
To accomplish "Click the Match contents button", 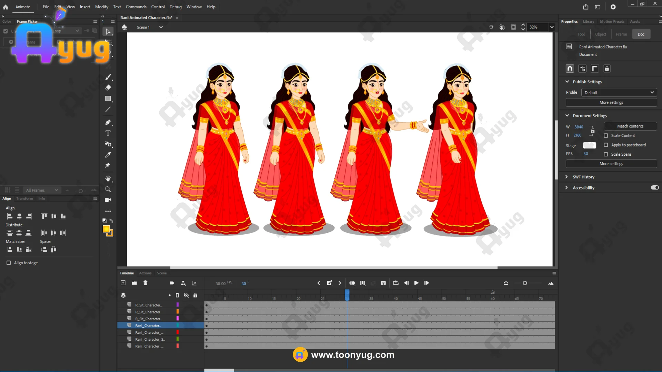I will 630,126.
